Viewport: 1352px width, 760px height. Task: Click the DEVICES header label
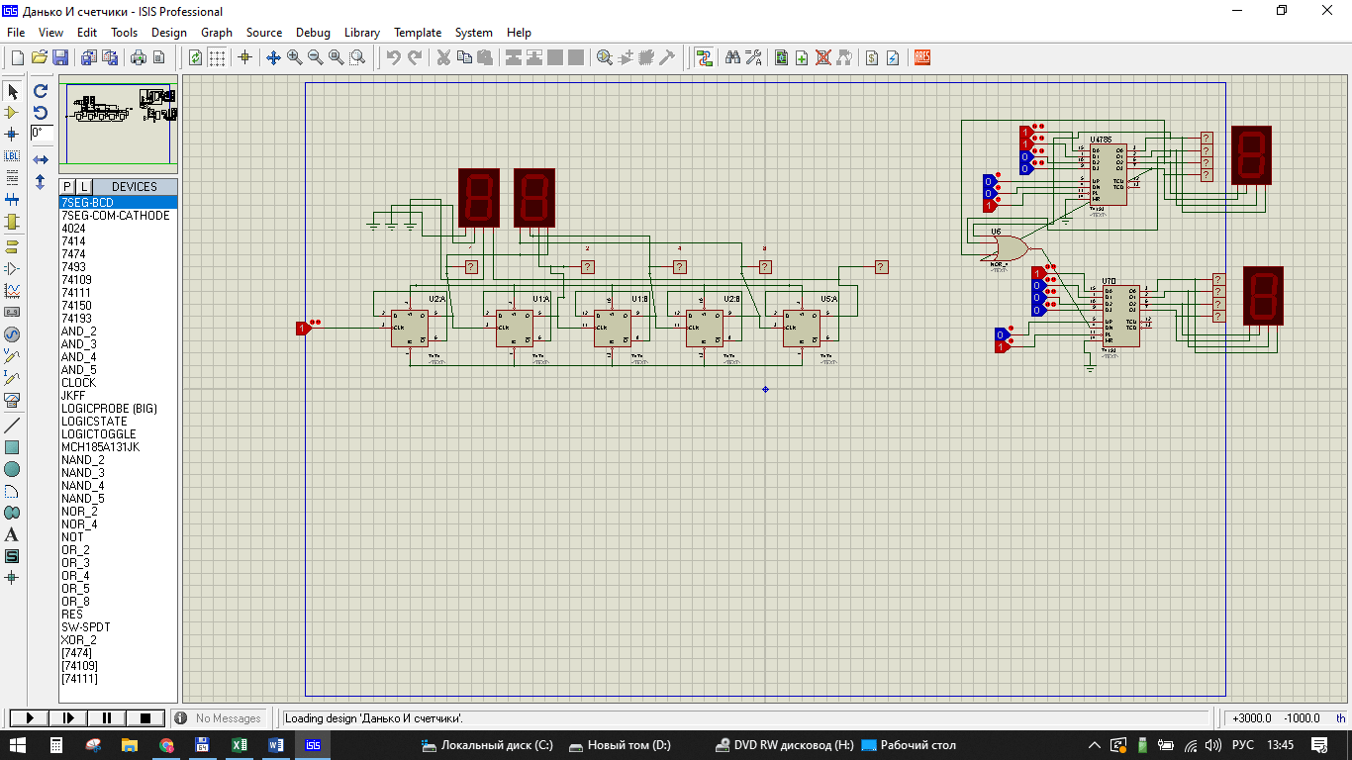pos(135,187)
